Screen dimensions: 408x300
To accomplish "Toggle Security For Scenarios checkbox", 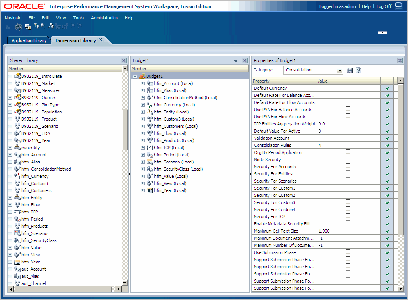I will coord(348,180).
